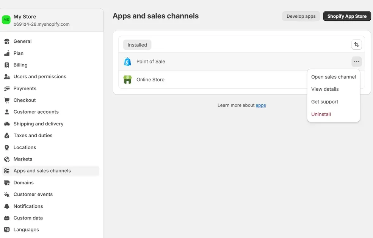Screen dimensions: 373x238
Task: Click the green MS store avatar
Action: [x=6, y=19]
